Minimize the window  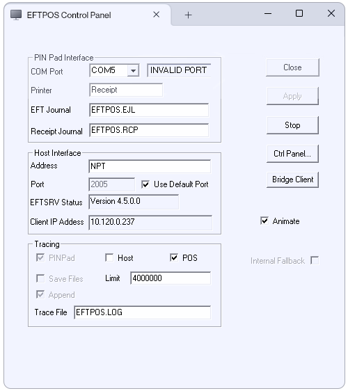pyautogui.click(x=268, y=13)
